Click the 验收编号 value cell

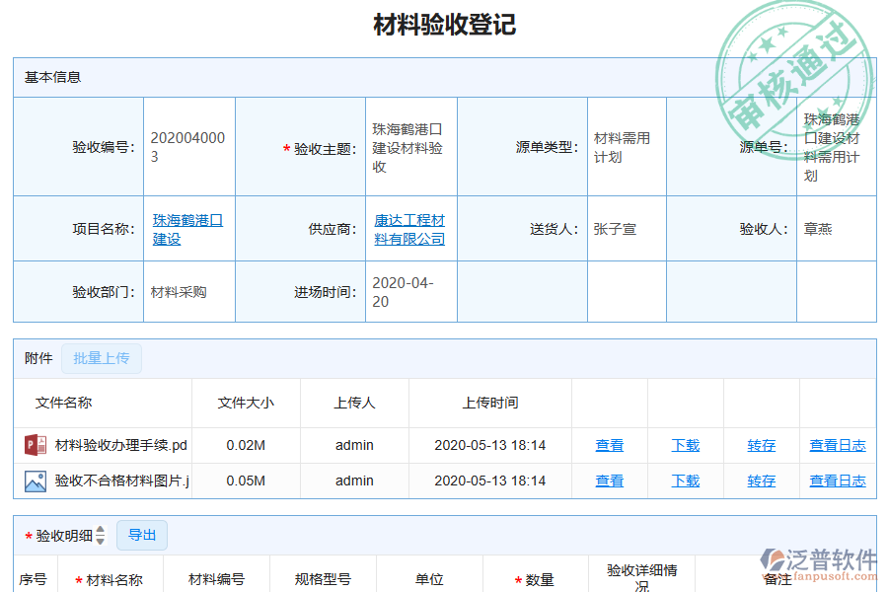(x=188, y=146)
